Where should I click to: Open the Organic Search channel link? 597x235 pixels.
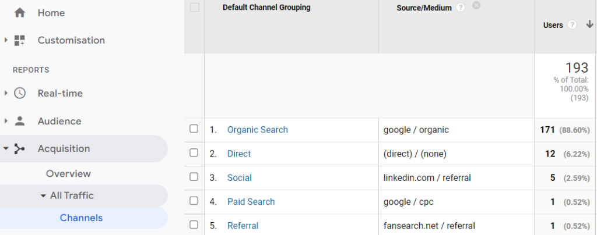tap(257, 130)
